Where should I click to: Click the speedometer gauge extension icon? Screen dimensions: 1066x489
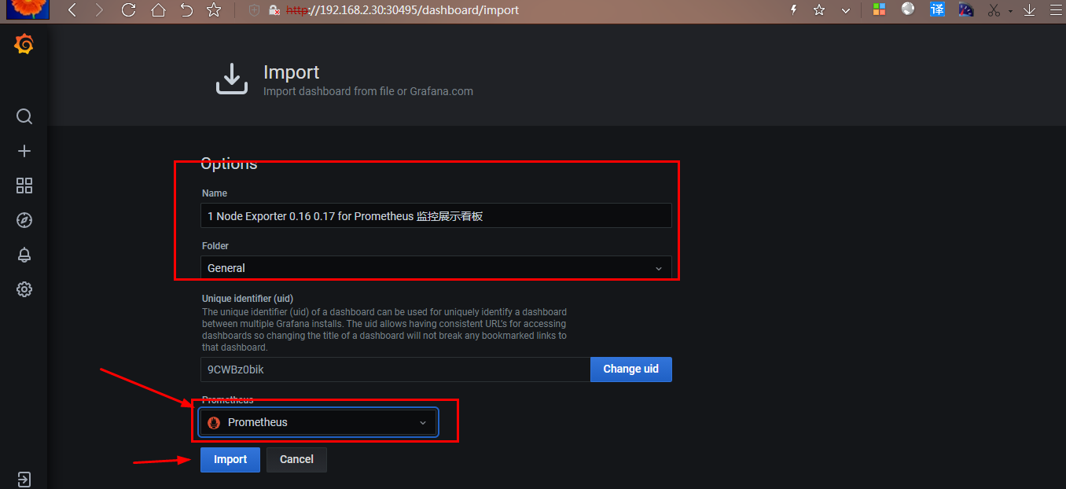coord(966,9)
